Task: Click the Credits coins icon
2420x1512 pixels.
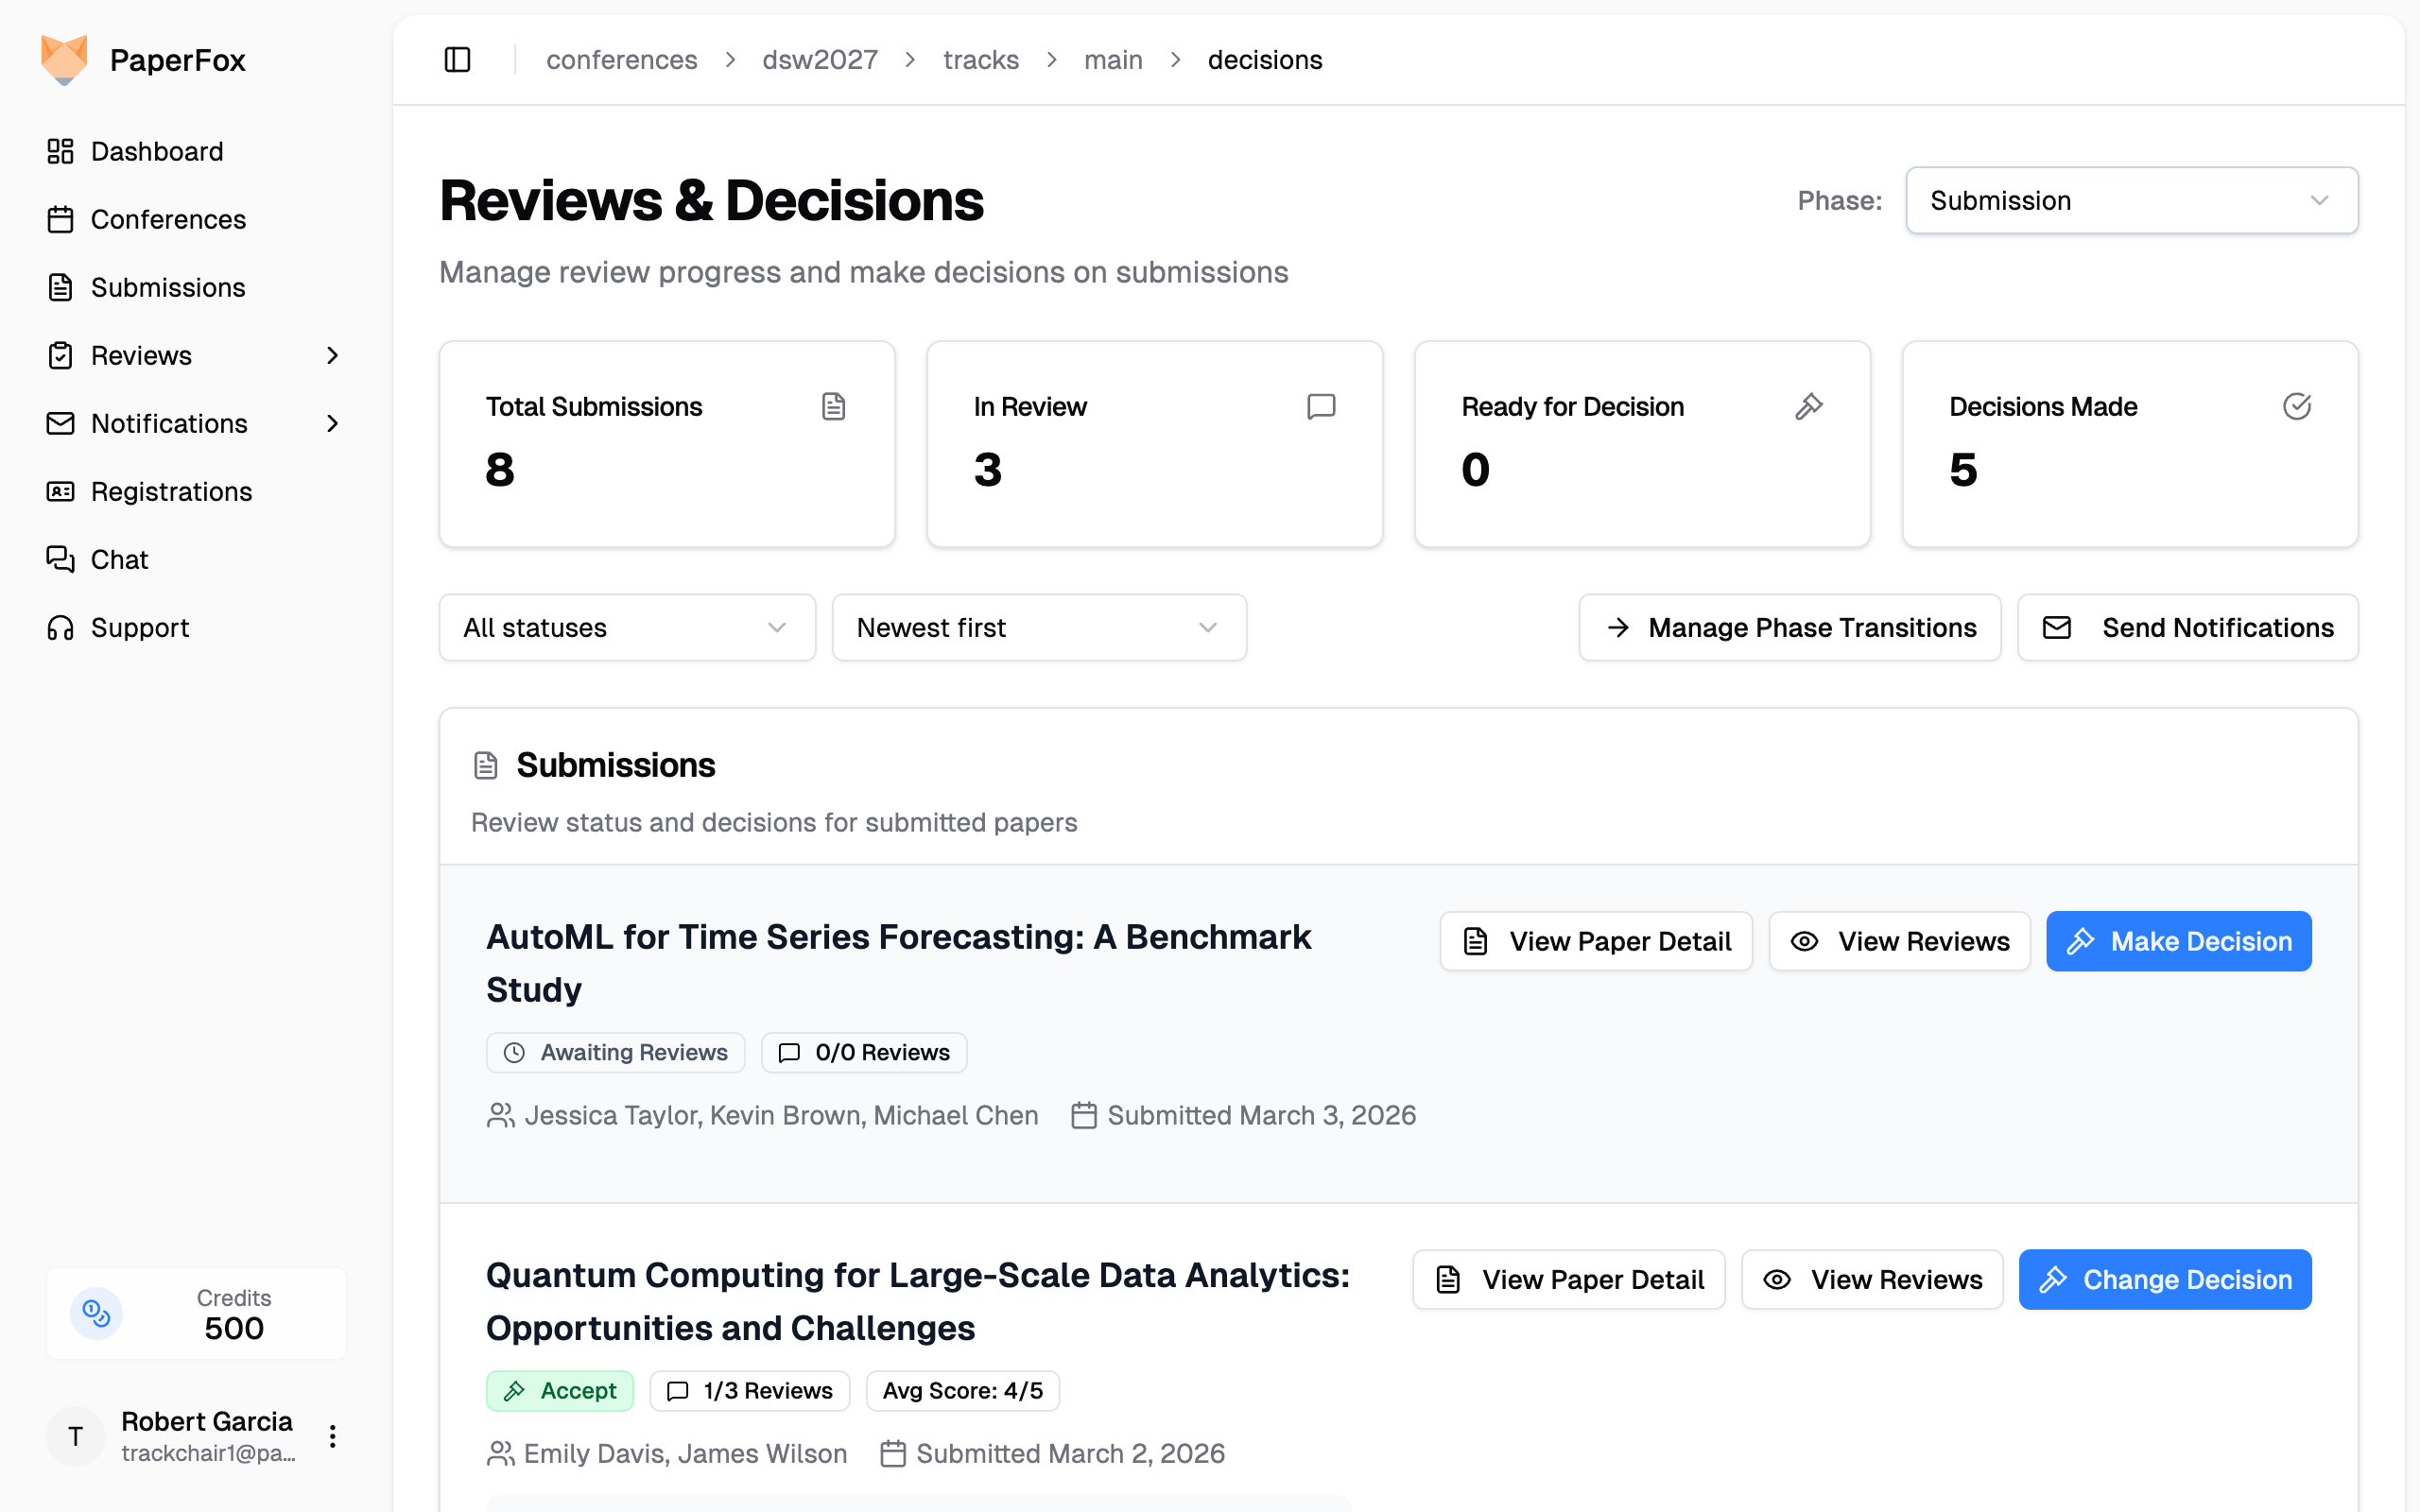Action: [x=96, y=1313]
